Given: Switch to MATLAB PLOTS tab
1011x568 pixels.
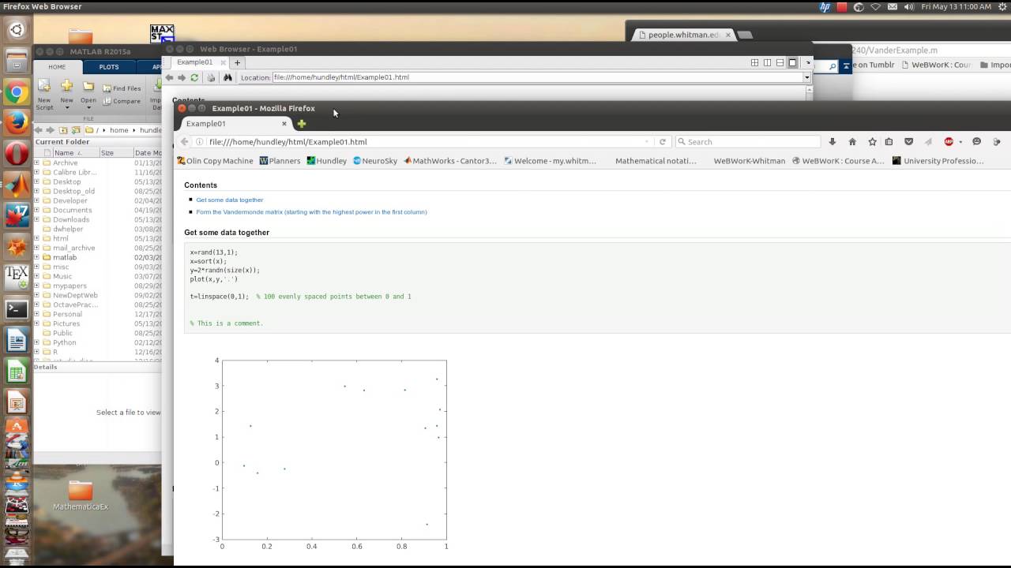Looking at the screenshot, I should [x=109, y=67].
